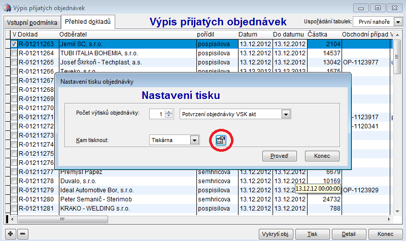Click Konec in the print settings dialog
The width and height of the screenshot is (406, 241).
pos(322,156)
